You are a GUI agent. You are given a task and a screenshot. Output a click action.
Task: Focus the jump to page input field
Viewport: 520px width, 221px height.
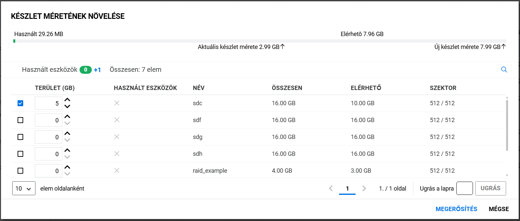pyautogui.click(x=464, y=188)
